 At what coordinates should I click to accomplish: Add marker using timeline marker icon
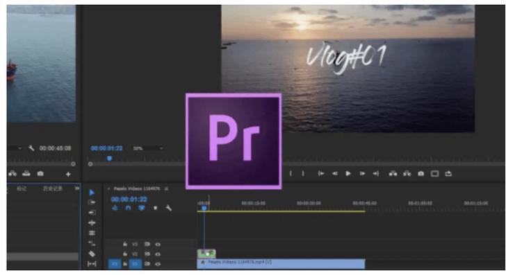pyautogui.click(x=155, y=208)
